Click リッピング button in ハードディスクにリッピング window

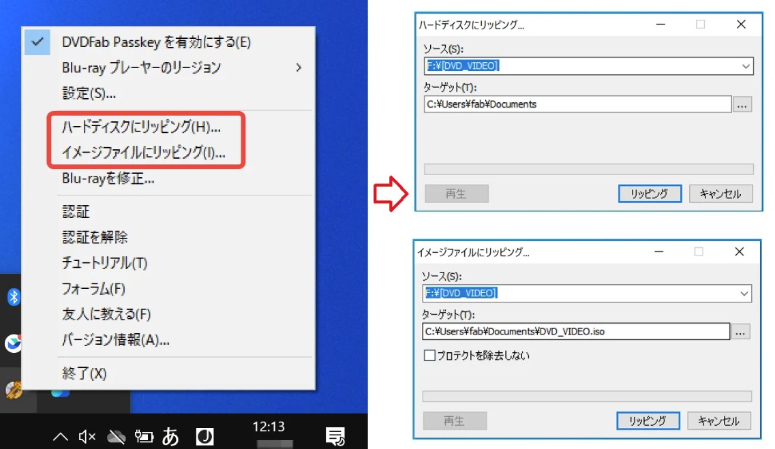(x=650, y=193)
